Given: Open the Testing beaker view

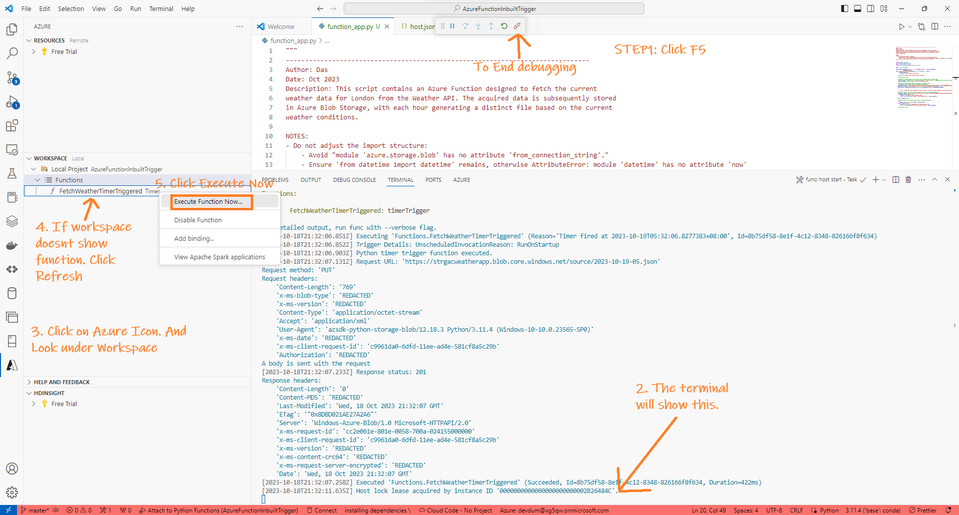Looking at the screenshot, I should [x=12, y=173].
